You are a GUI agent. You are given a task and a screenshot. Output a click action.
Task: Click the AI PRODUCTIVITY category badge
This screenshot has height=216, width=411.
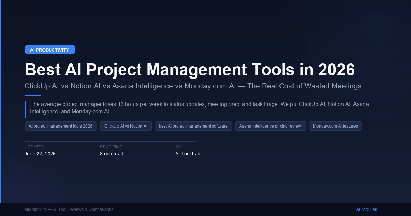[50, 50]
